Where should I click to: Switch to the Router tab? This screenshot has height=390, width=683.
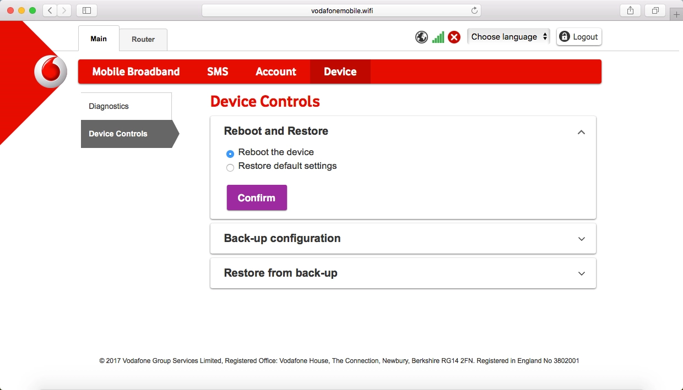tap(143, 40)
